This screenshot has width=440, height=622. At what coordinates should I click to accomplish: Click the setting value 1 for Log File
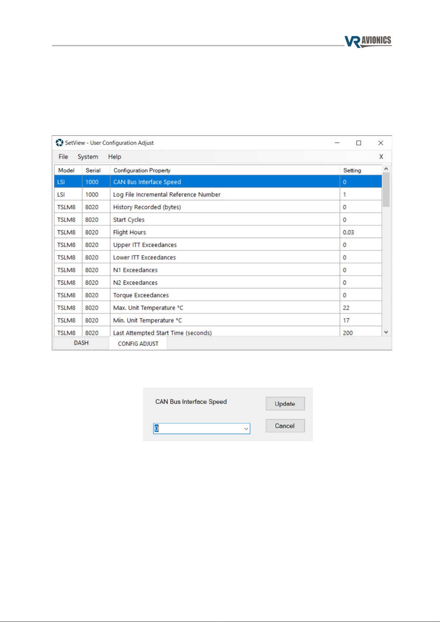pos(345,195)
